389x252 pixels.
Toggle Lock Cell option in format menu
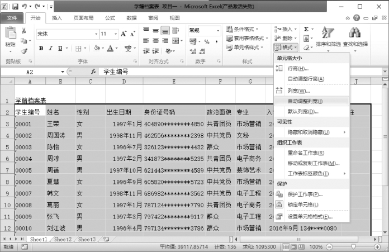[305, 205]
